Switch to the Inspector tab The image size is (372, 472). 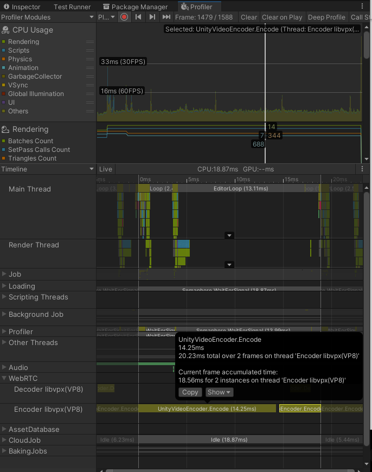click(x=22, y=7)
